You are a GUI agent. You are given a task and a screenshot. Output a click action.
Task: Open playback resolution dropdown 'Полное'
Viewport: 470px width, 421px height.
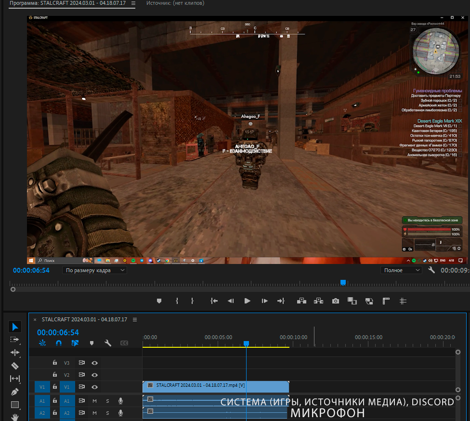point(401,270)
